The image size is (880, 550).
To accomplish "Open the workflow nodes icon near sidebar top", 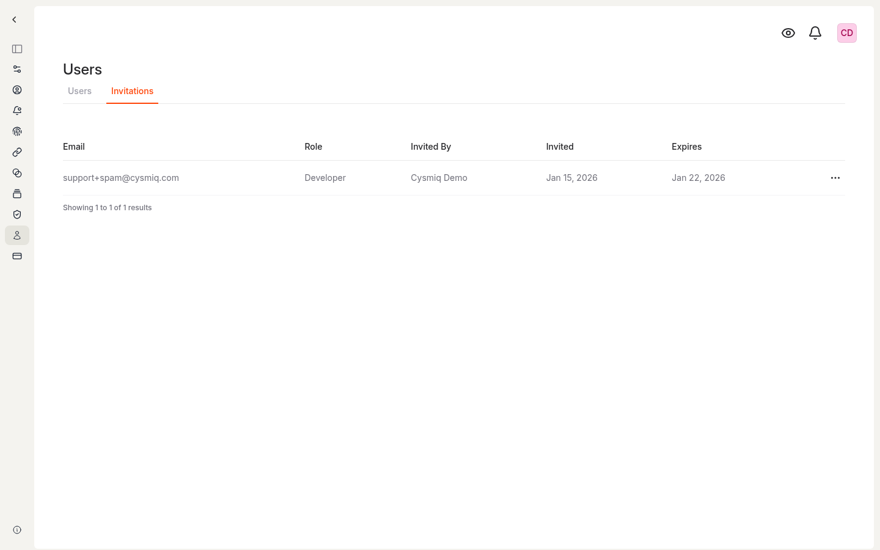I will click(x=17, y=68).
